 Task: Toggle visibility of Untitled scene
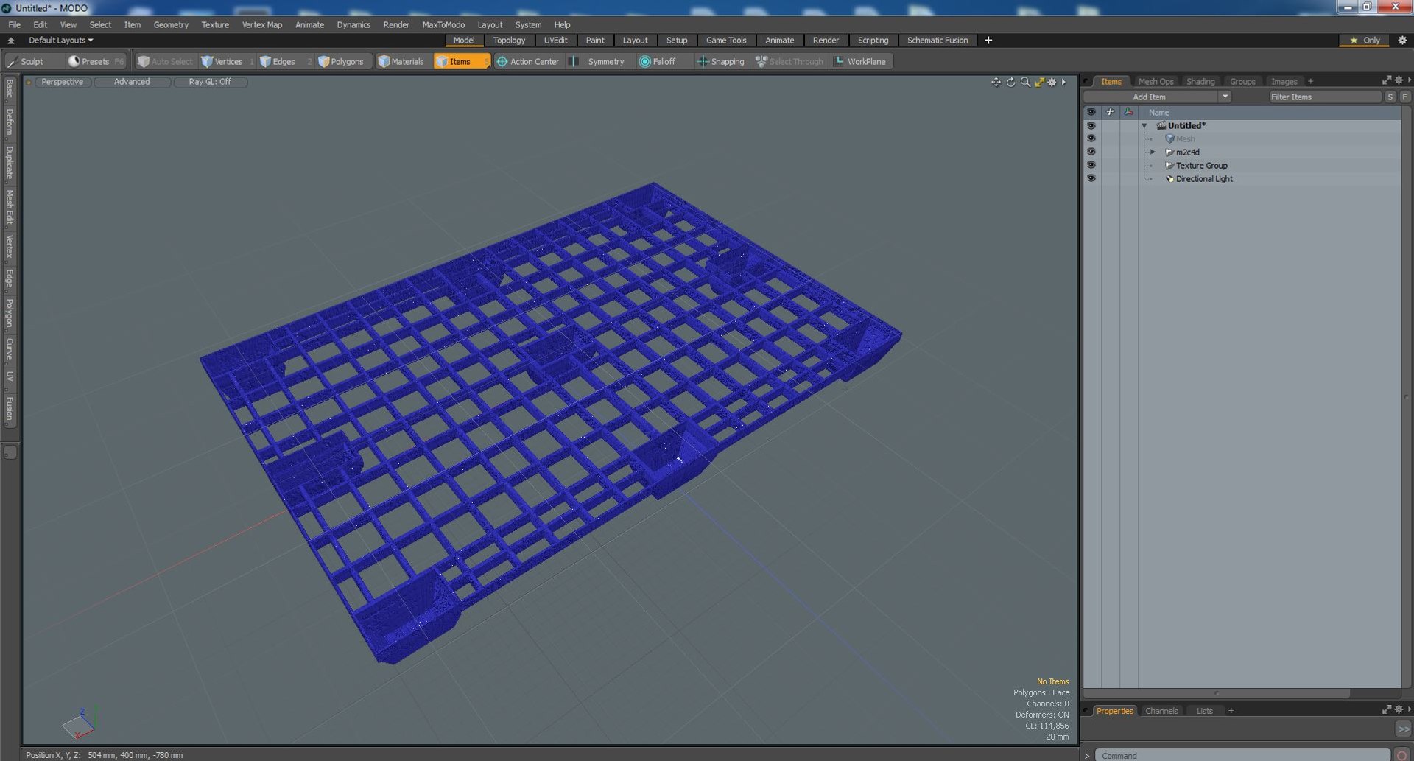coord(1091,125)
